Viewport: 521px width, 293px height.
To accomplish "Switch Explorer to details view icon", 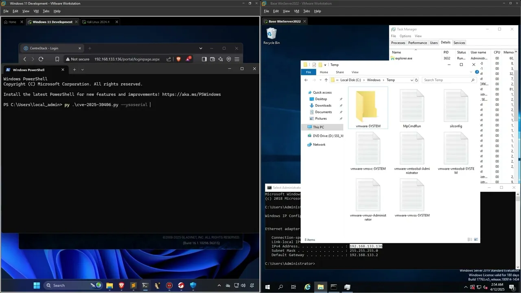I will pyautogui.click(x=470, y=240).
